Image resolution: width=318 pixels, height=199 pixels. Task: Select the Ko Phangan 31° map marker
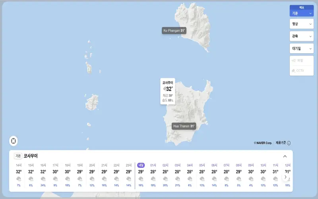tap(174, 31)
